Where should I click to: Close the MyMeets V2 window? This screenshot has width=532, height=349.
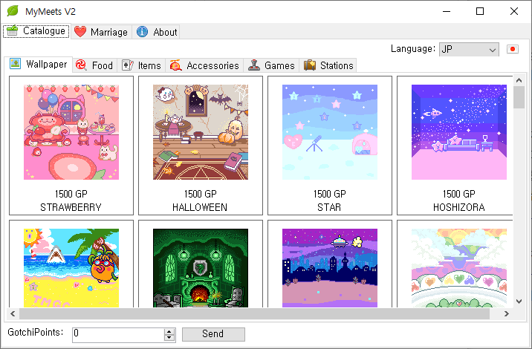pos(514,11)
